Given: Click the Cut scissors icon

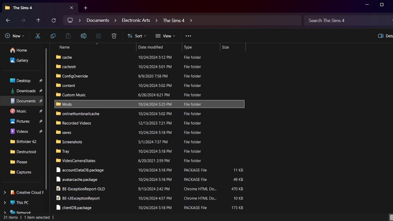Looking at the screenshot, I should pyautogui.click(x=38, y=36).
